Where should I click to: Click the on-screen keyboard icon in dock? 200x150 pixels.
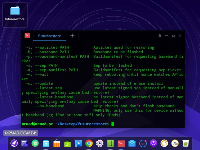click(x=143, y=143)
